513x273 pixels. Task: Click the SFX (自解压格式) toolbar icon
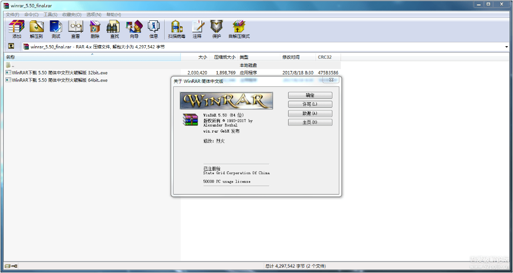pyautogui.click(x=239, y=29)
